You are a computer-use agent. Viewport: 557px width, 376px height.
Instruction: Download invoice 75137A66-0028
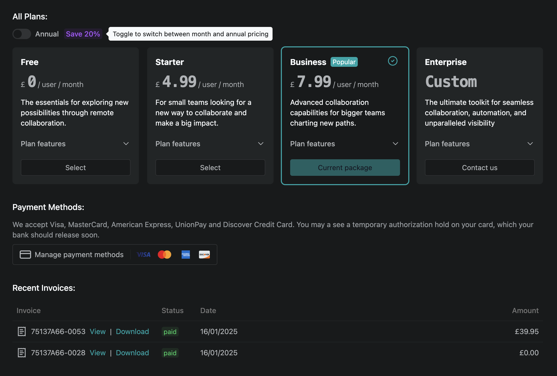(x=132, y=353)
